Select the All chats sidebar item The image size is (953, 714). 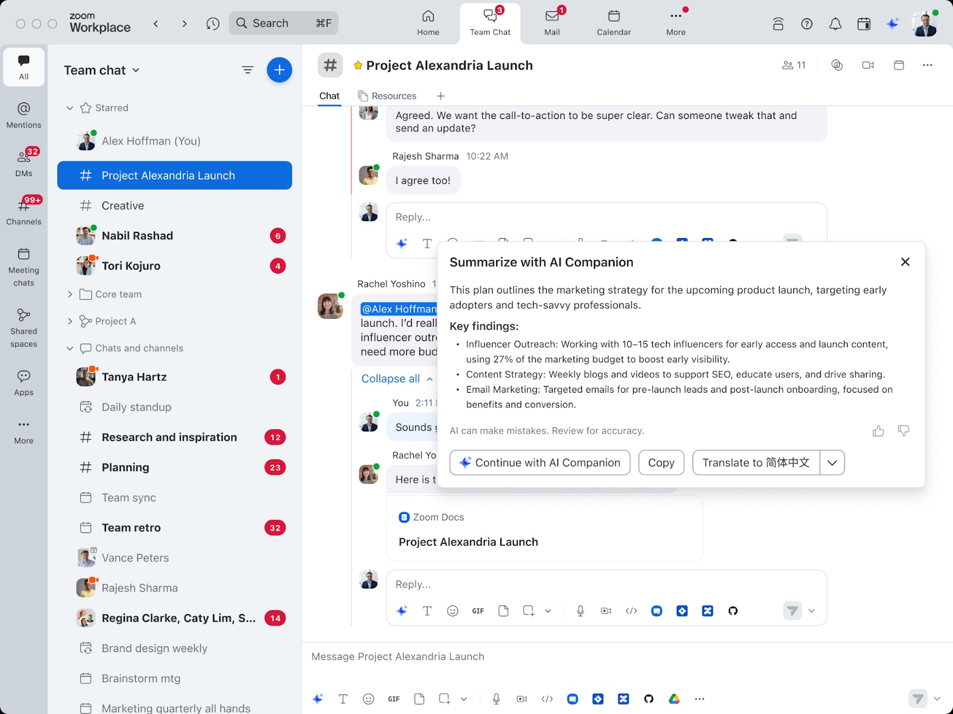click(24, 67)
